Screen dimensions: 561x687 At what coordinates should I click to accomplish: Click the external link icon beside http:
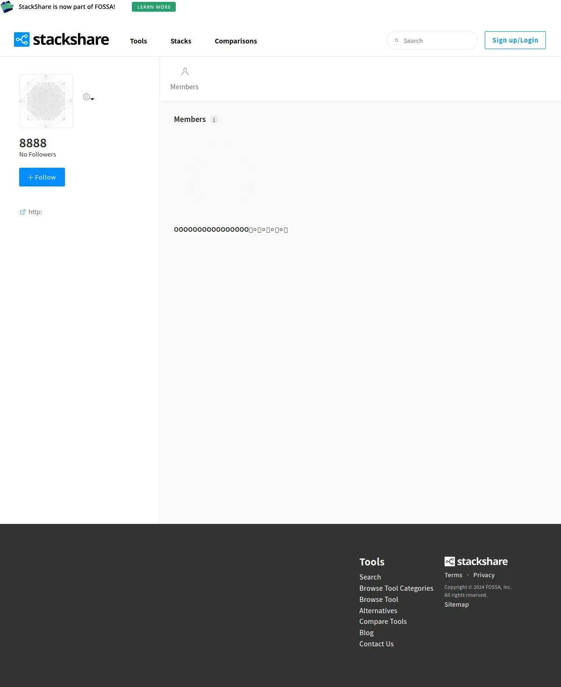coord(22,212)
